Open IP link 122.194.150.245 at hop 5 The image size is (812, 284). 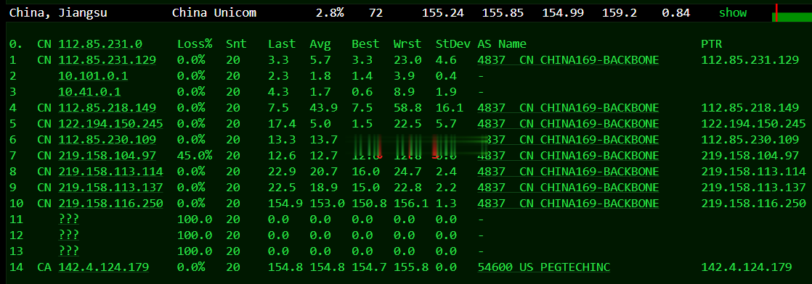click(111, 124)
